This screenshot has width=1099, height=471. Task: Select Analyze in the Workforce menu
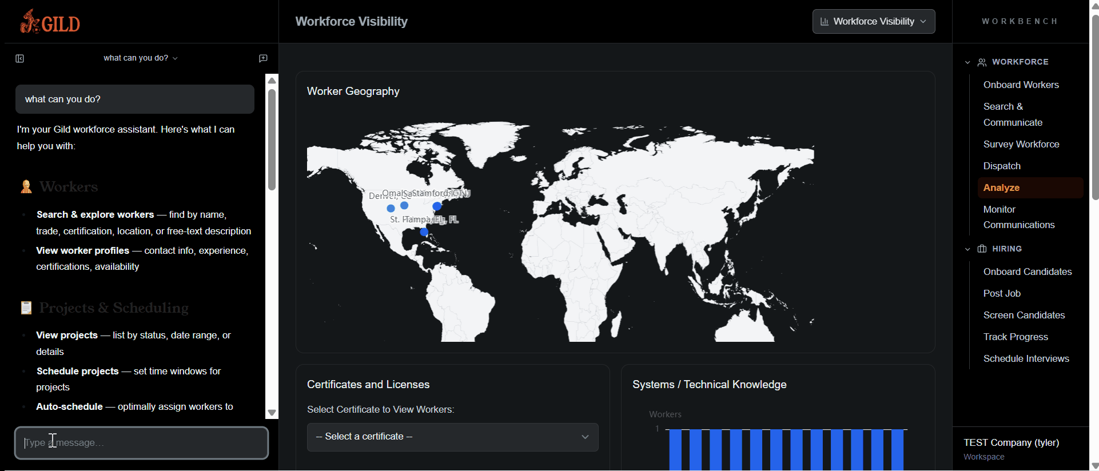1001,187
